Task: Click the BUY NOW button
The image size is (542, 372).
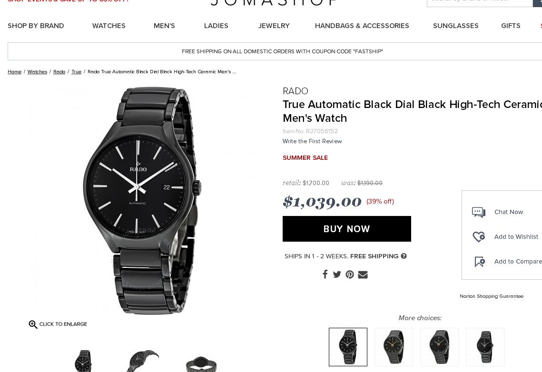Action: click(x=347, y=229)
